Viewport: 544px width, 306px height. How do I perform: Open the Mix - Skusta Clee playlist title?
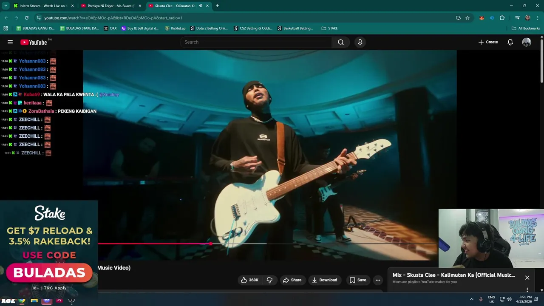pyautogui.click(x=453, y=275)
